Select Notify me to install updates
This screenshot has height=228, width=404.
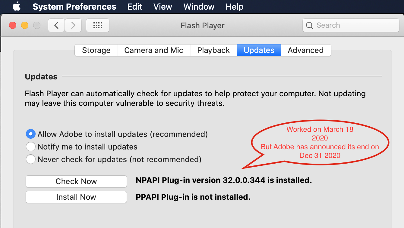pos(30,146)
